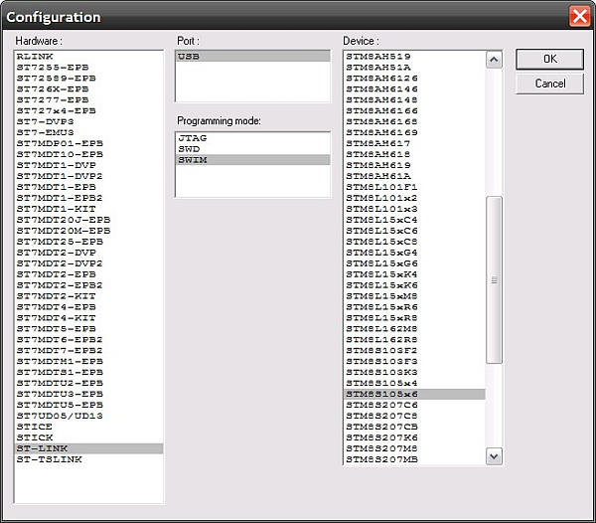Pick device STM8AH519

(414, 57)
